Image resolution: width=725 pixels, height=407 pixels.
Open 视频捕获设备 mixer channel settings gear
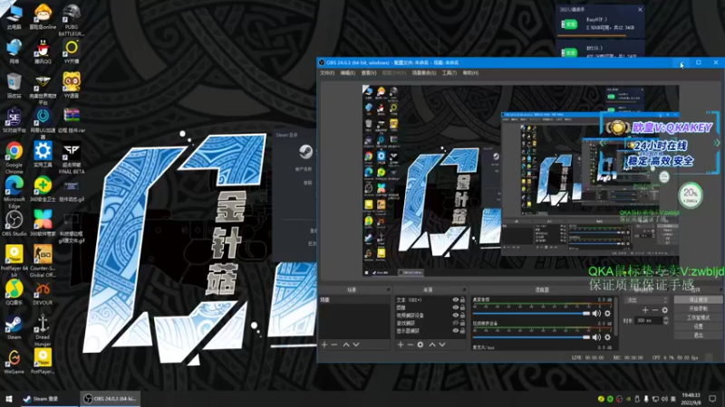point(607,337)
